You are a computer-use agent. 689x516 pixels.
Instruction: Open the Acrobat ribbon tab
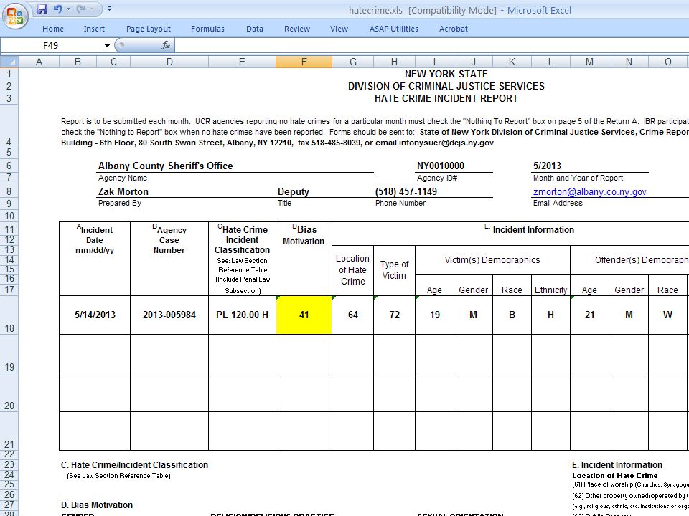(x=454, y=29)
